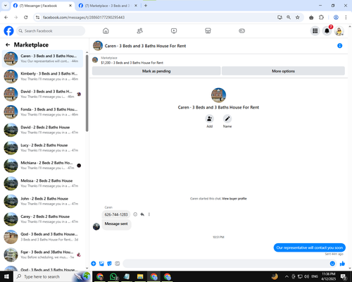Open WhatsApp from the taskbar
352x282 pixels.
pyautogui.click(x=113, y=276)
